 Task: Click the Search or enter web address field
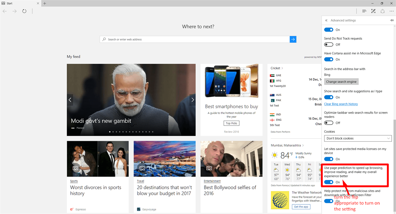pyautogui.click(x=194, y=39)
